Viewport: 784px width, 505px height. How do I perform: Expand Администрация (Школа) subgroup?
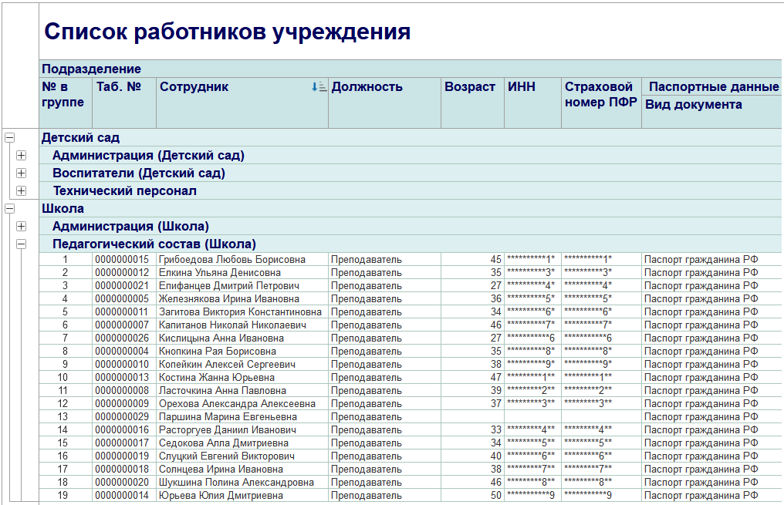pos(21,226)
